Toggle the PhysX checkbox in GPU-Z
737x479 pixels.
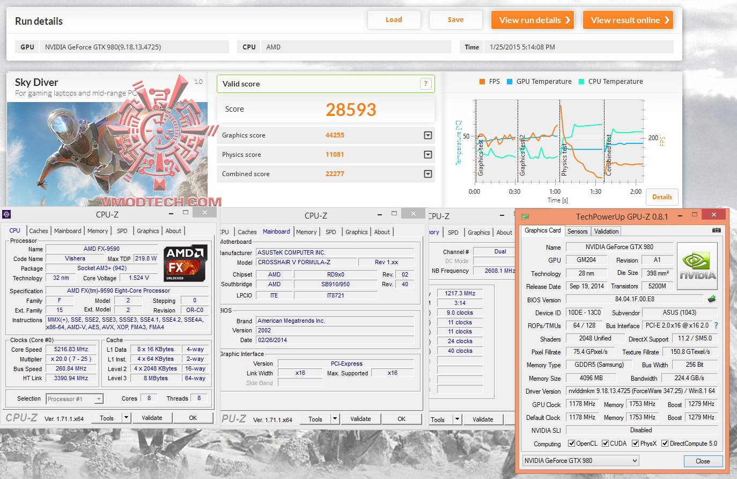point(635,444)
